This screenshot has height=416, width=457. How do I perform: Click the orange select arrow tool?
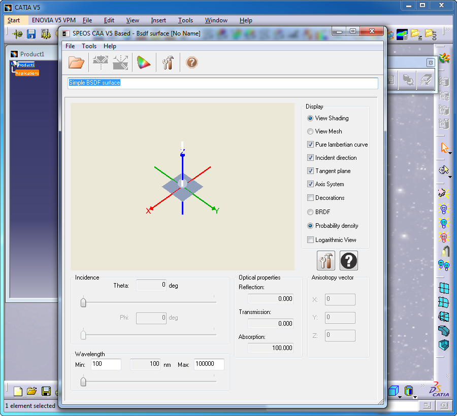pos(444,148)
